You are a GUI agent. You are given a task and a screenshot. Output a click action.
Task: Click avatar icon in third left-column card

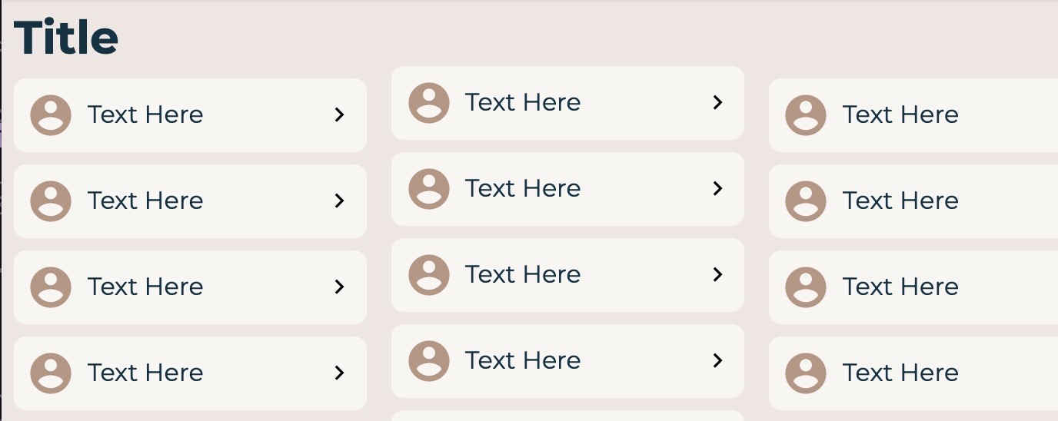[x=51, y=287]
